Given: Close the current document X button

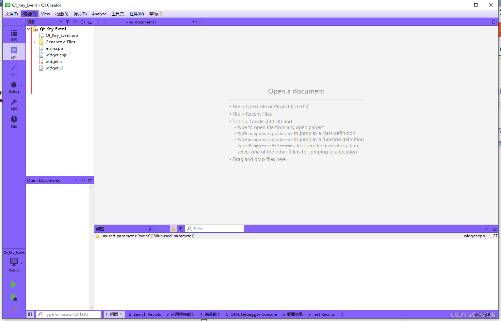Looking at the screenshot, I should [x=200, y=22].
